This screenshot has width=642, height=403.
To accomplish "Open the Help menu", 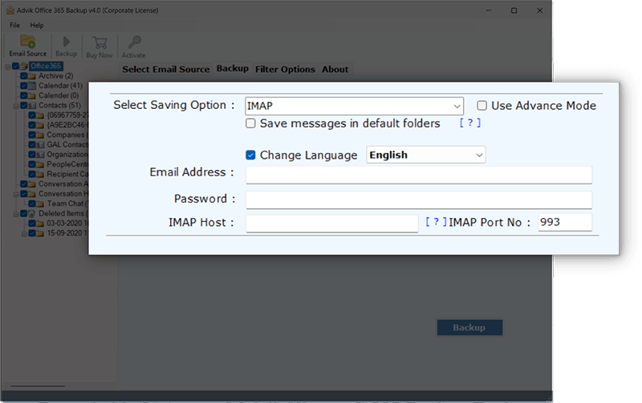I will tap(37, 25).
